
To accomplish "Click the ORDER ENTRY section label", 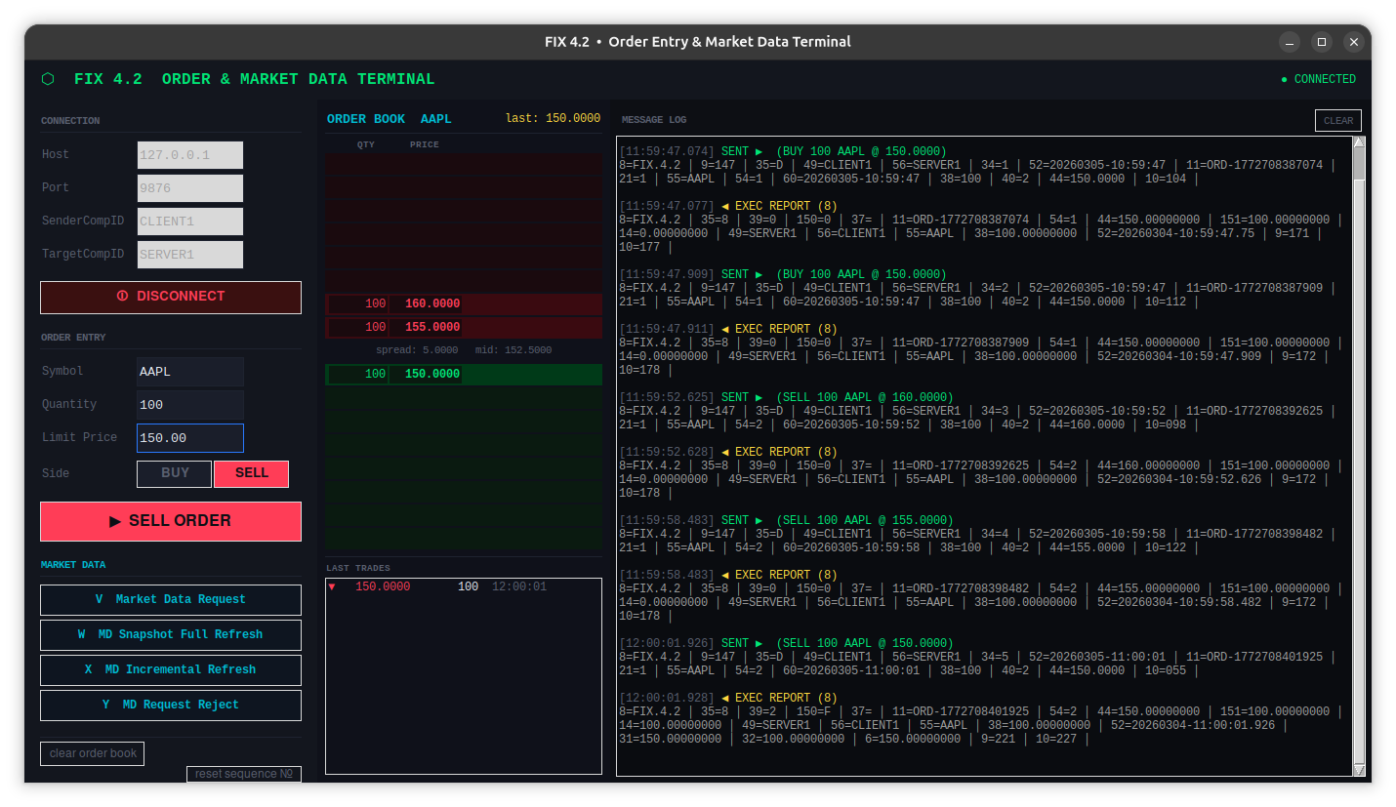I will coord(73,338).
